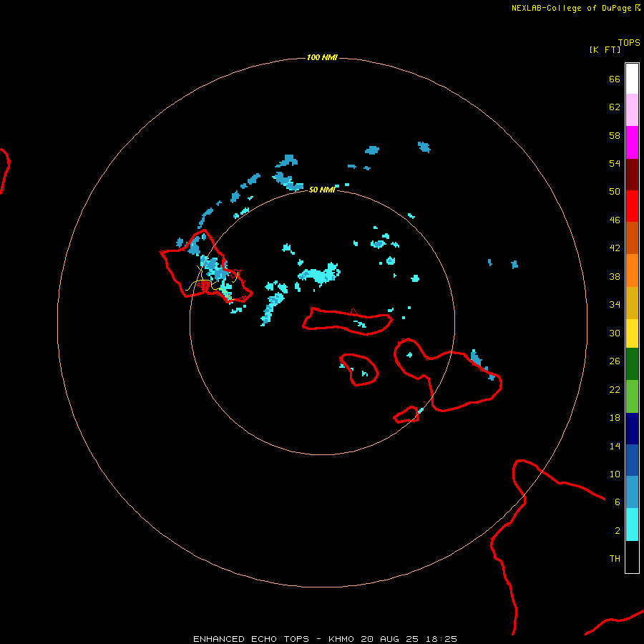Click the 'KHMO' radar site identifier

click(341, 639)
